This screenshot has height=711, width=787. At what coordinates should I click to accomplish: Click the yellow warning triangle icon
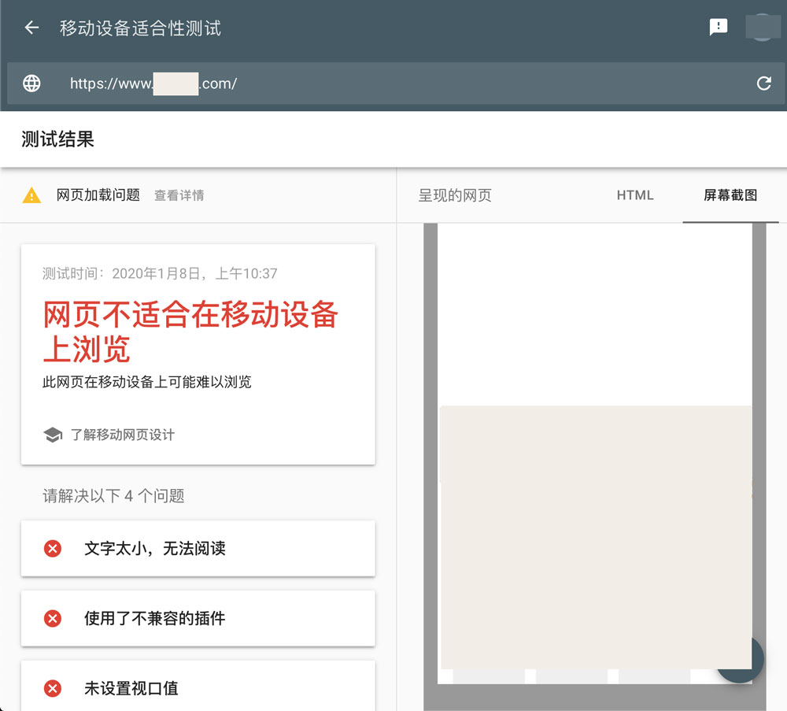coord(31,194)
